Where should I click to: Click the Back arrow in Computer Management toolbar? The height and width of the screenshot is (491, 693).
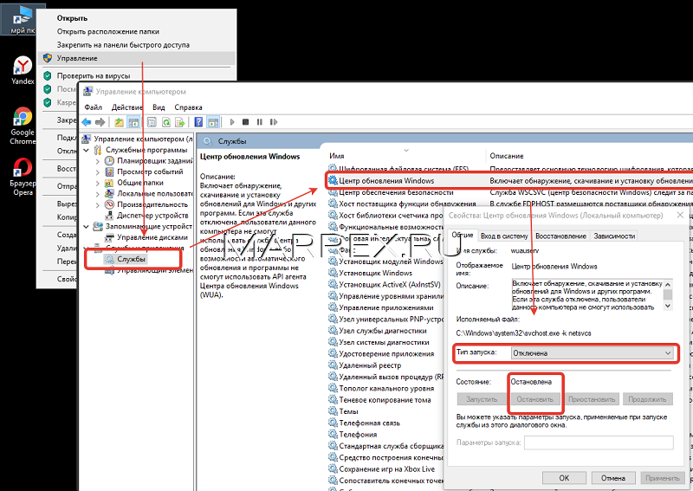point(86,122)
